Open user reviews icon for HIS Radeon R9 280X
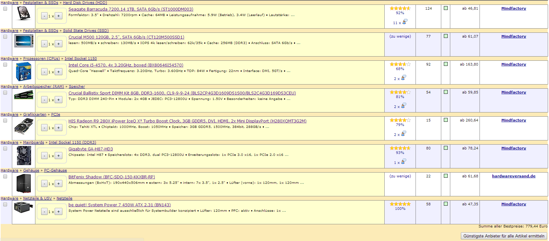549x241 pixels. coord(404,133)
